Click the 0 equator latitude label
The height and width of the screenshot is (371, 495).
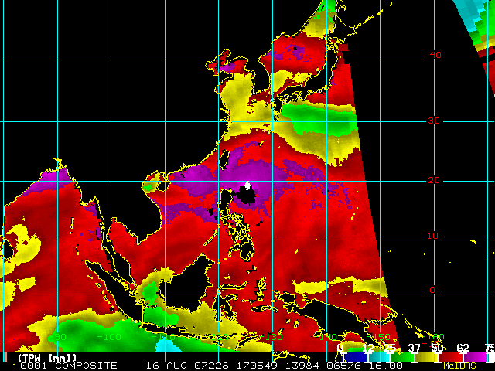click(x=432, y=290)
